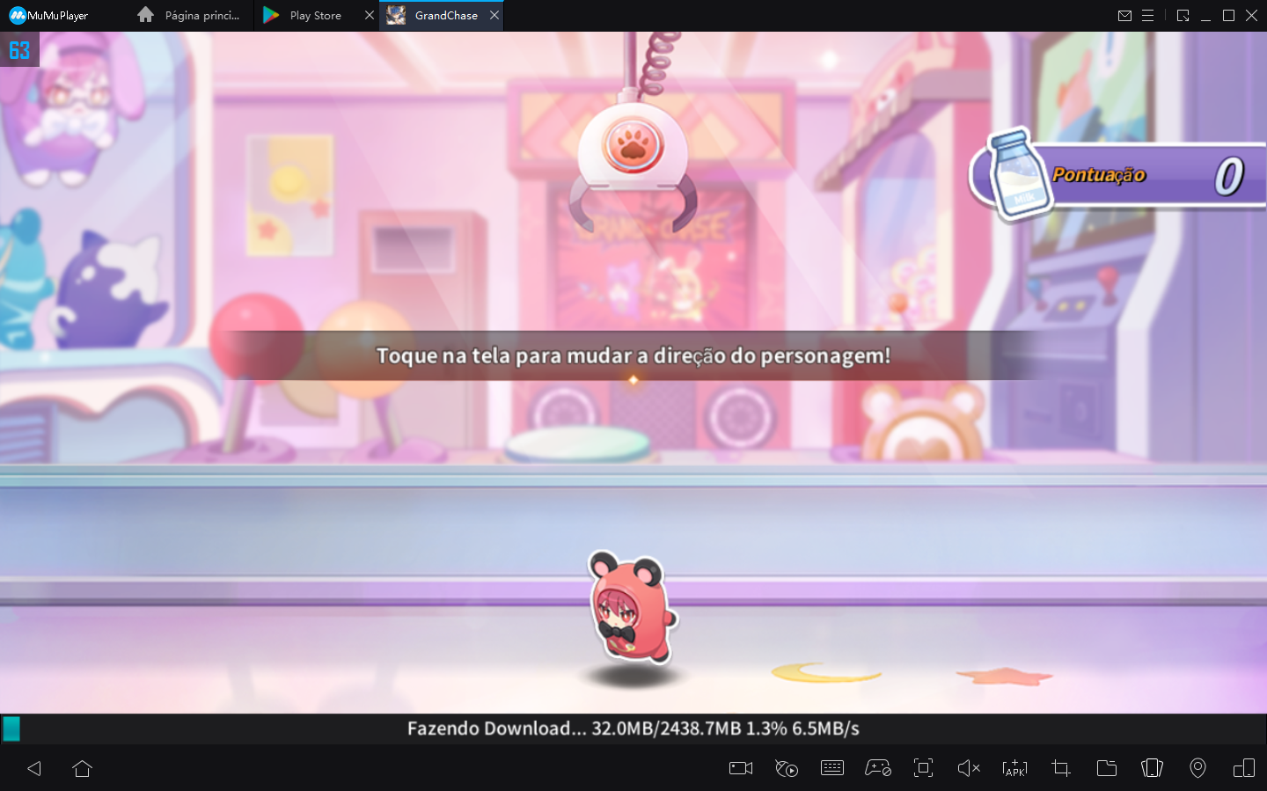Open MuMuPlayer messages via the envelope icon
Image resolution: width=1267 pixels, height=791 pixels.
pyautogui.click(x=1124, y=15)
